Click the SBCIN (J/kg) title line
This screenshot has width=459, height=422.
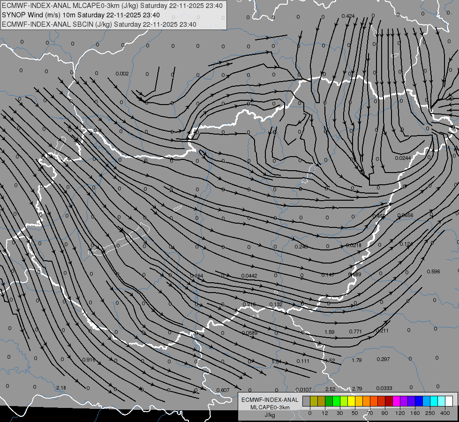pyautogui.click(x=99, y=24)
